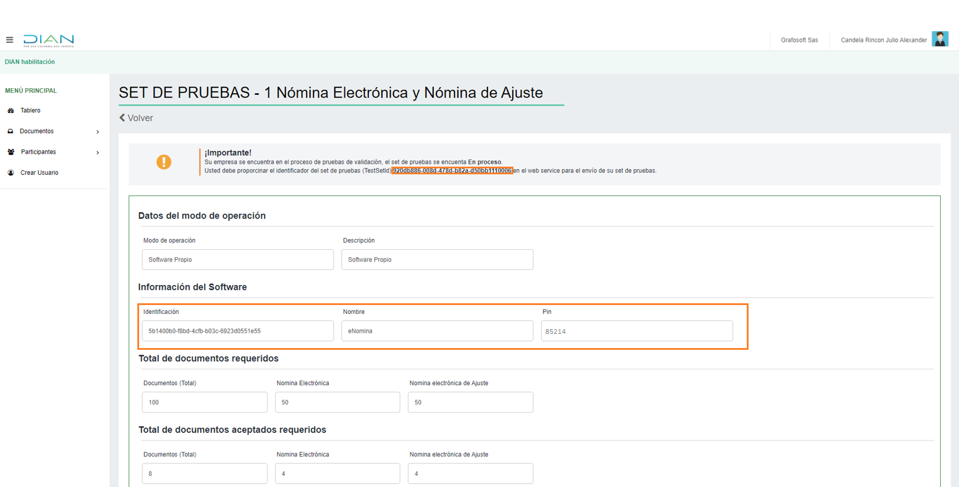Expand the Participantes submenu arrow
This screenshot has width=959, height=487.
tap(98, 153)
